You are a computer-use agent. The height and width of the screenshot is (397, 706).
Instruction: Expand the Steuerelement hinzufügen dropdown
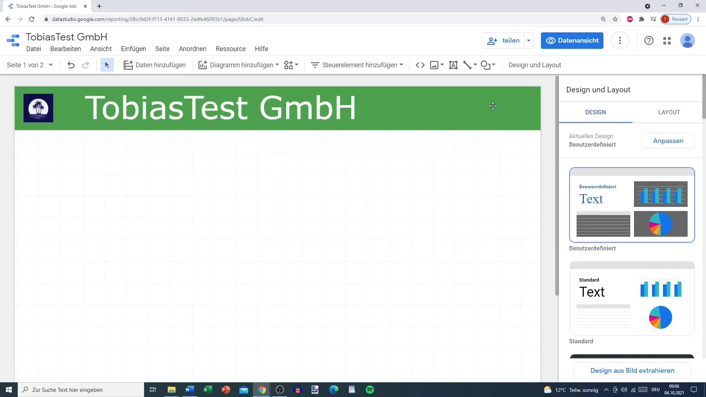(x=401, y=65)
